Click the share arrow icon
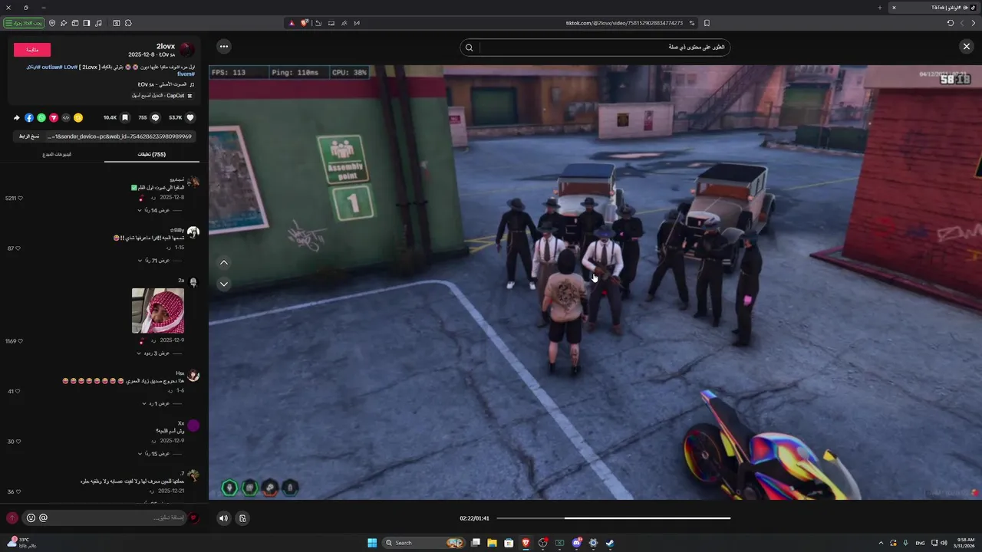This screenshot has width=982, height=552. click(17, 118)
